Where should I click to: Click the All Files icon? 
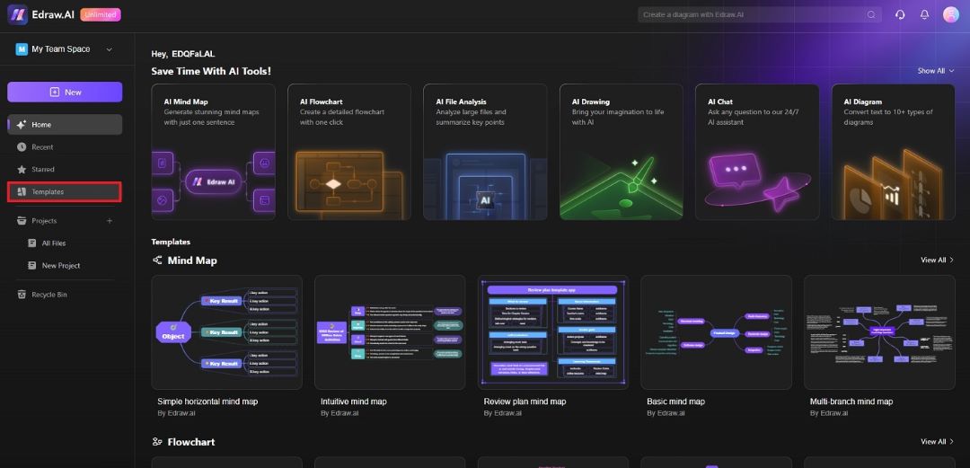coord(32,243)
